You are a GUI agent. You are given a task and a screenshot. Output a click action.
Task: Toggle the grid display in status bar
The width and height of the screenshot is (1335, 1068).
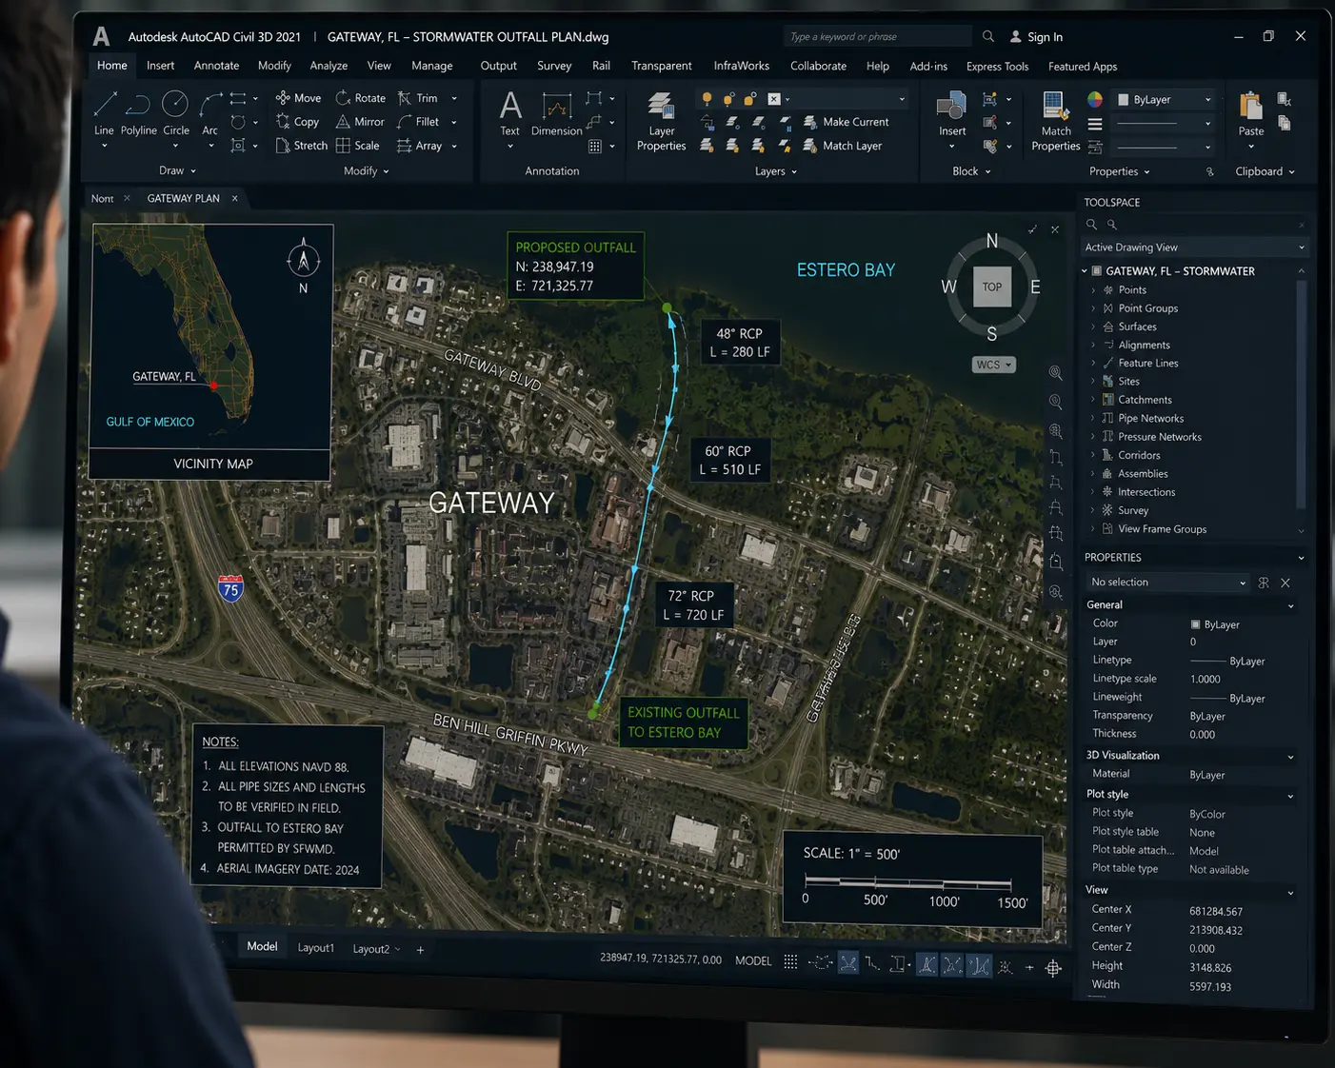790,961
